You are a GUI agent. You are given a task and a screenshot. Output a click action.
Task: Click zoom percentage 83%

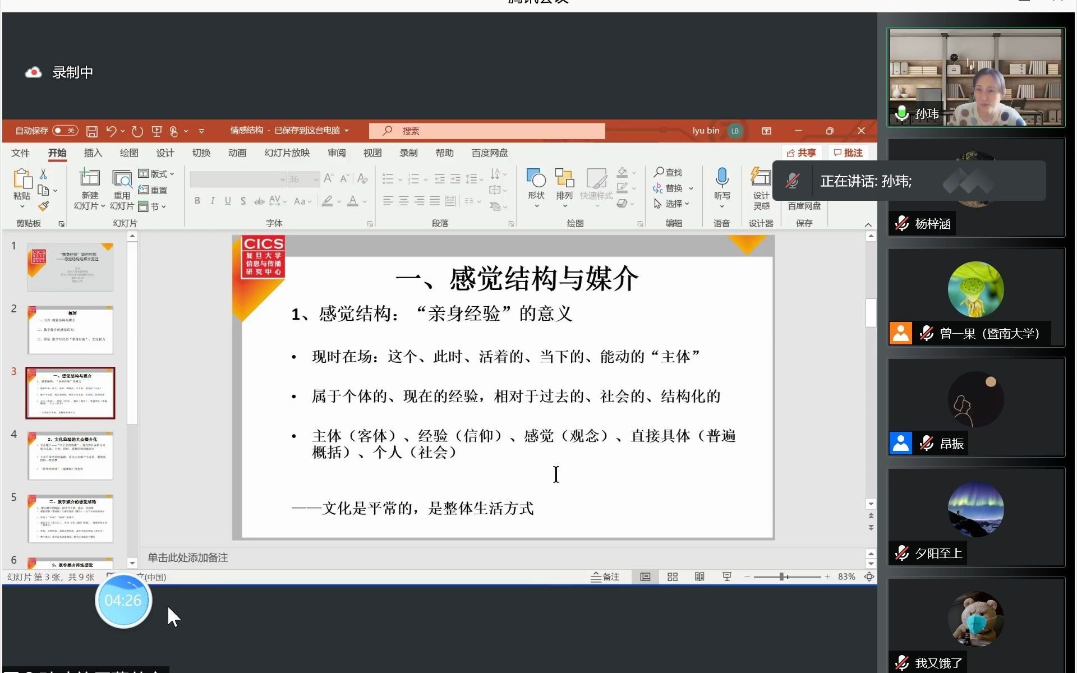(846, 577)
